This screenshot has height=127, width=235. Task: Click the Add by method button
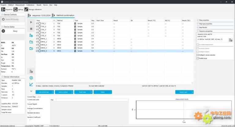63,92
